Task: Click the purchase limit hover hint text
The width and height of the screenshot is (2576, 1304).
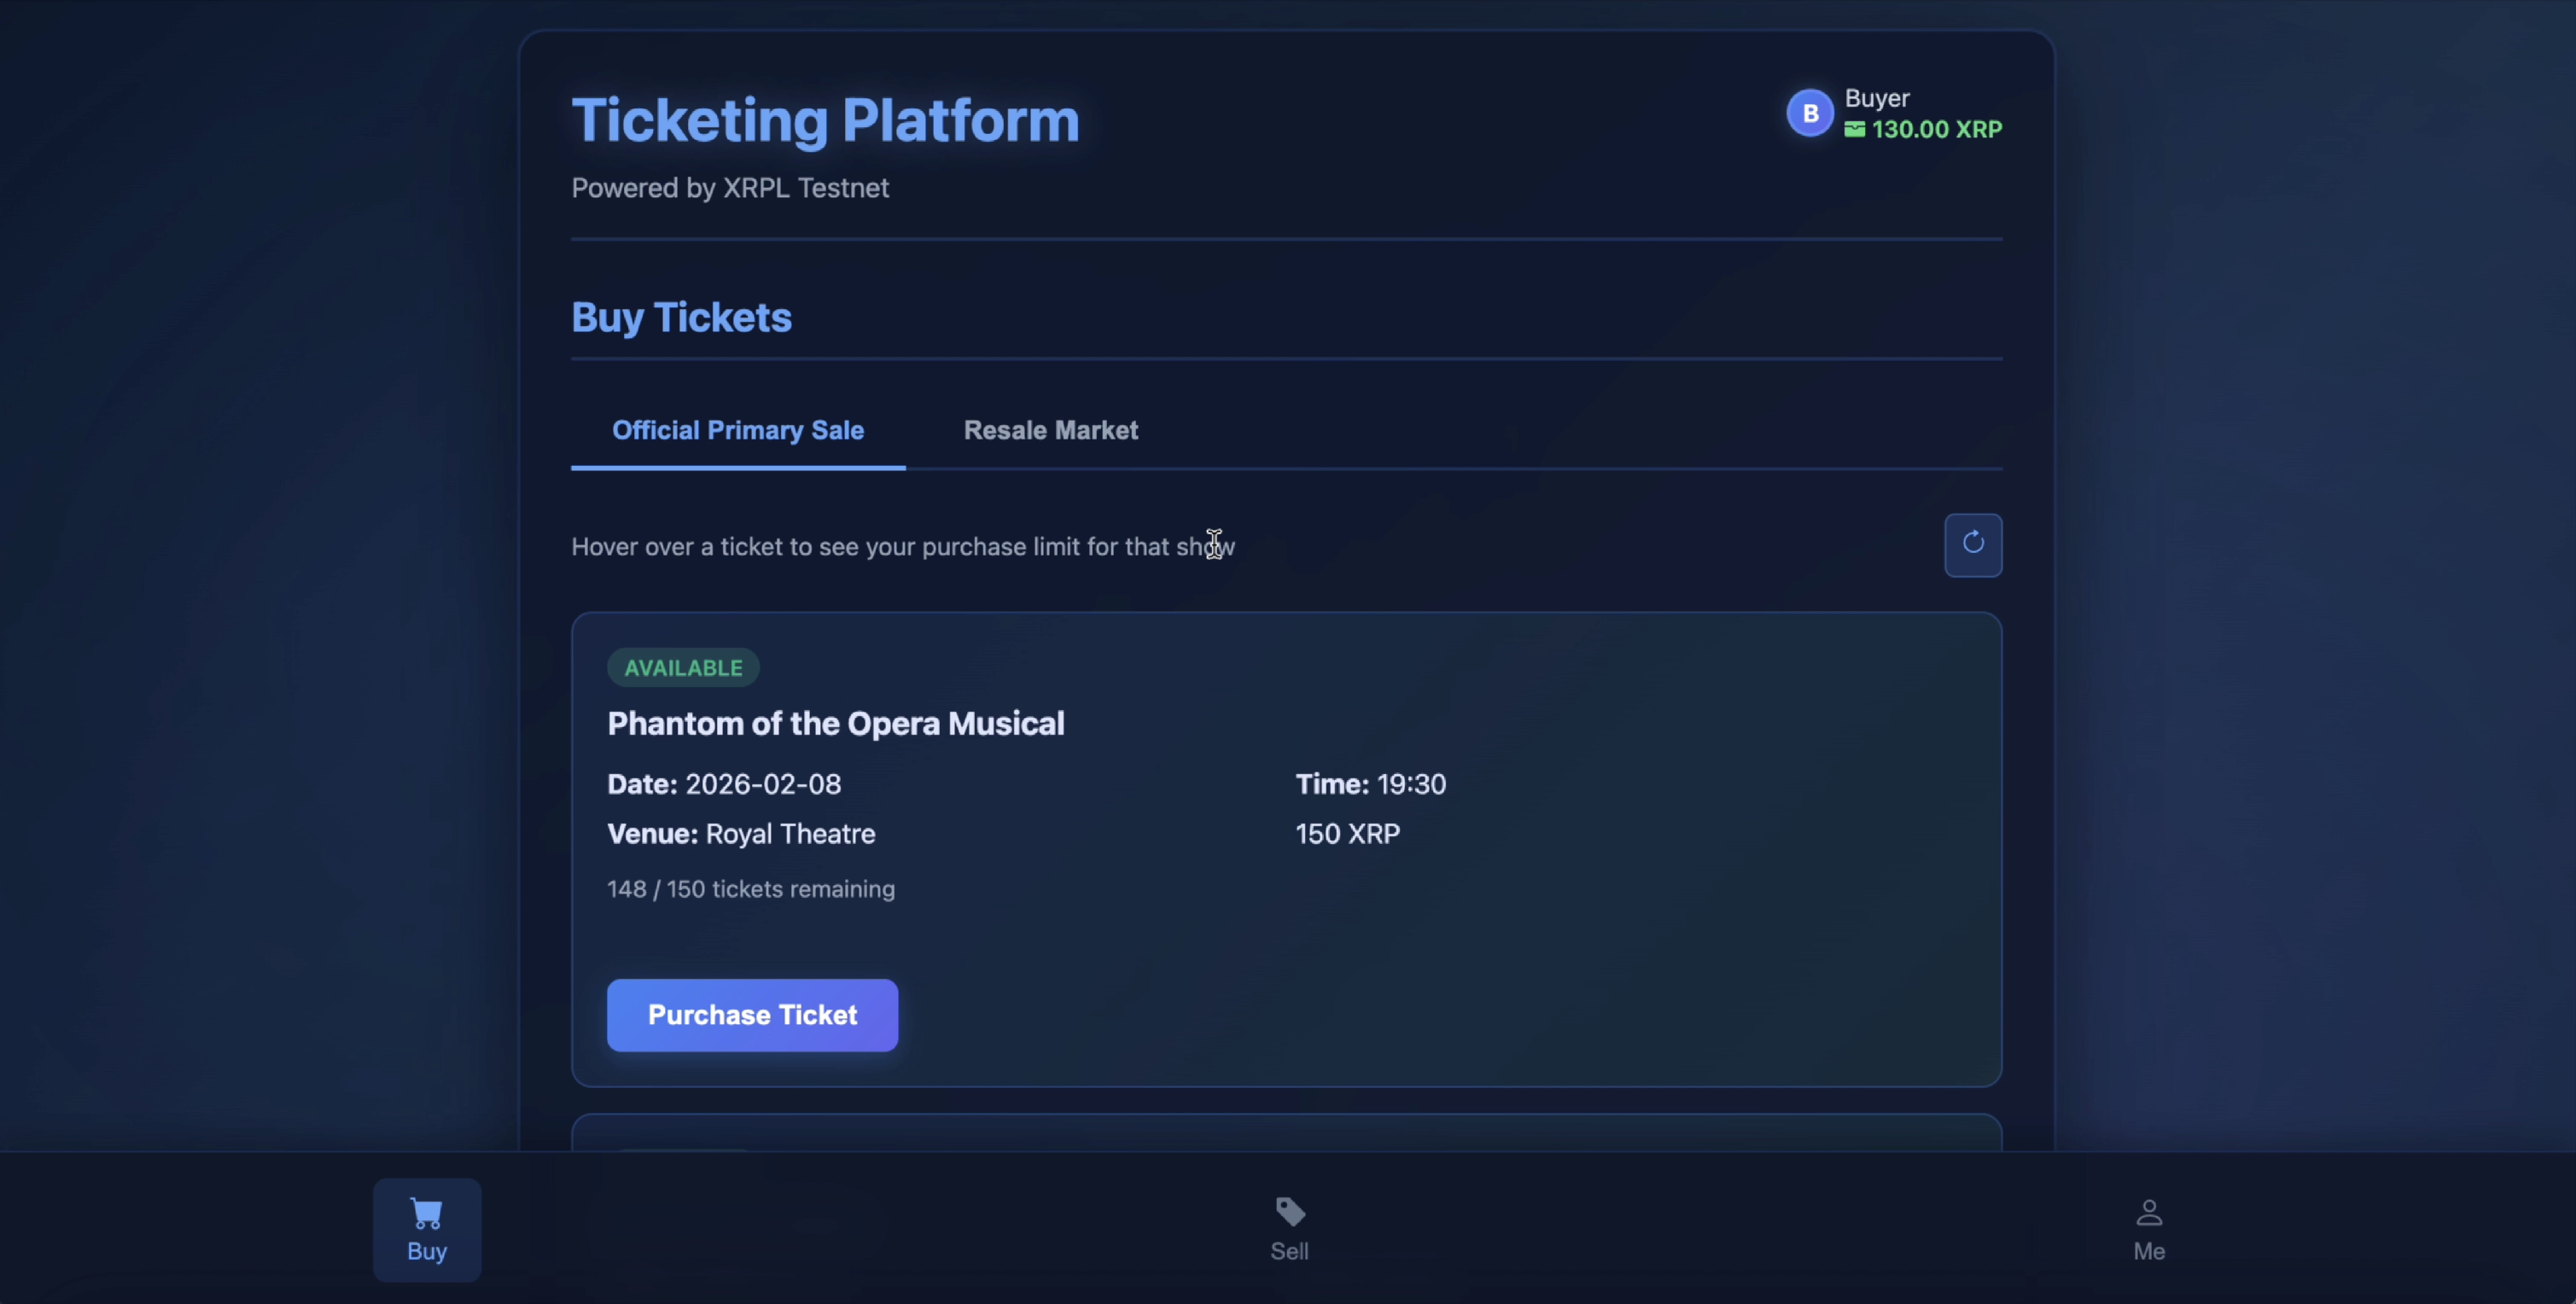Action: pyautogui.click(x=902, y=547)
